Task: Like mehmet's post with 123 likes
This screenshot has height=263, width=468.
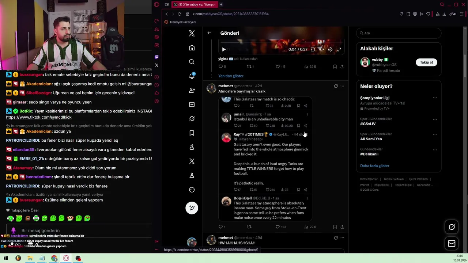Action: [x=281, y=227]
